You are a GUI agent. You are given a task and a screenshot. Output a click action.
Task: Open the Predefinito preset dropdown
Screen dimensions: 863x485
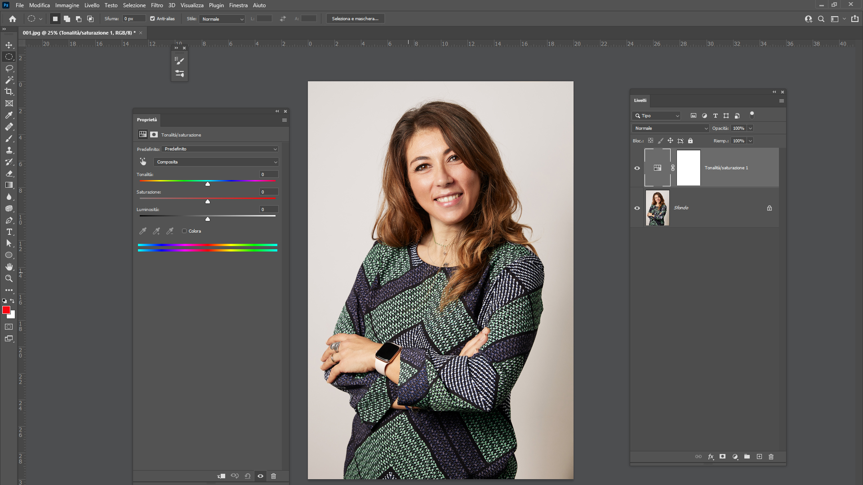click(x=220, y=149)
